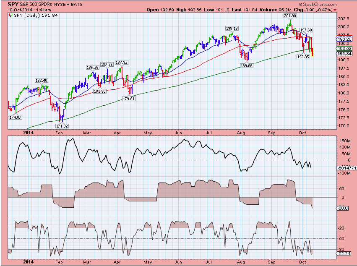The width and height of the screenshot is (357, 266).
Task: Select the 187.92 high price label
Action: pos(122,62)
